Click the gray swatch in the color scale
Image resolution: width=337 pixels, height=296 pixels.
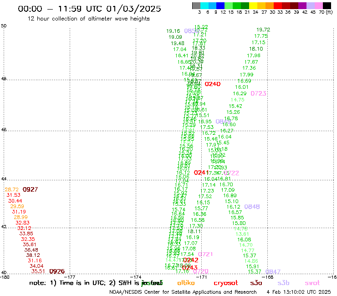(196, 5)
